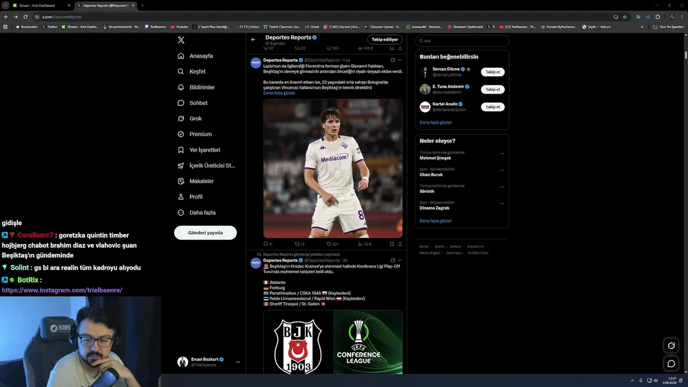Share the Fabbian Fiorentina post
This screenshot has height=387, width=688.
pyautogui.click(x=400, y=244)
